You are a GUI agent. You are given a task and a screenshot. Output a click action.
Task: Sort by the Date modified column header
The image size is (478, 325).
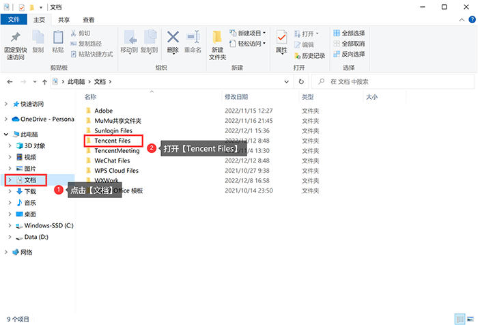point(236,97)
